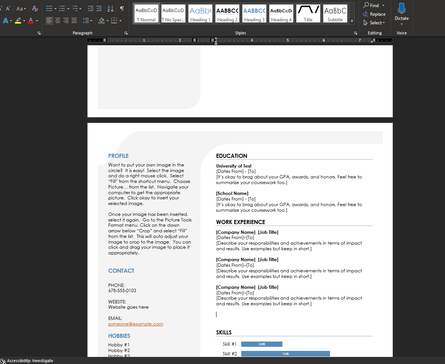Open Dictate options dropdown arrow
This screenshot has width=445, height=364.
pos(402,24)
